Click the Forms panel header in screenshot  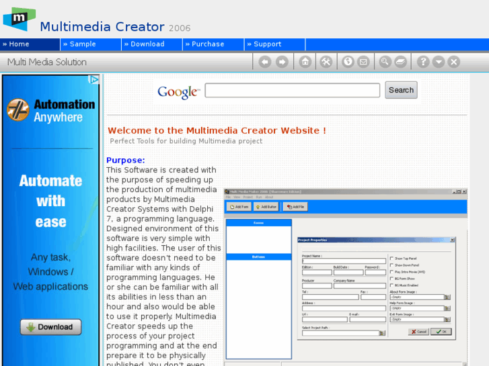pyautogui.click(x=258, y=223)
